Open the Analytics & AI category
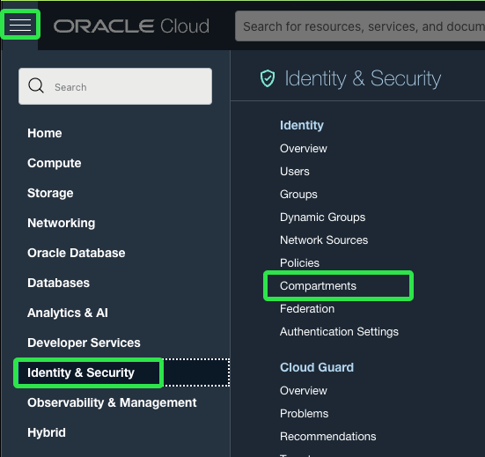Image resolution: width=485 pixels, height=457 pixels. point(68,313)
